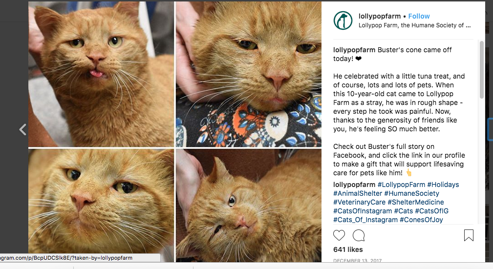
Task: Open the #LollypopFarm hashtag
Action: point(401,185)
